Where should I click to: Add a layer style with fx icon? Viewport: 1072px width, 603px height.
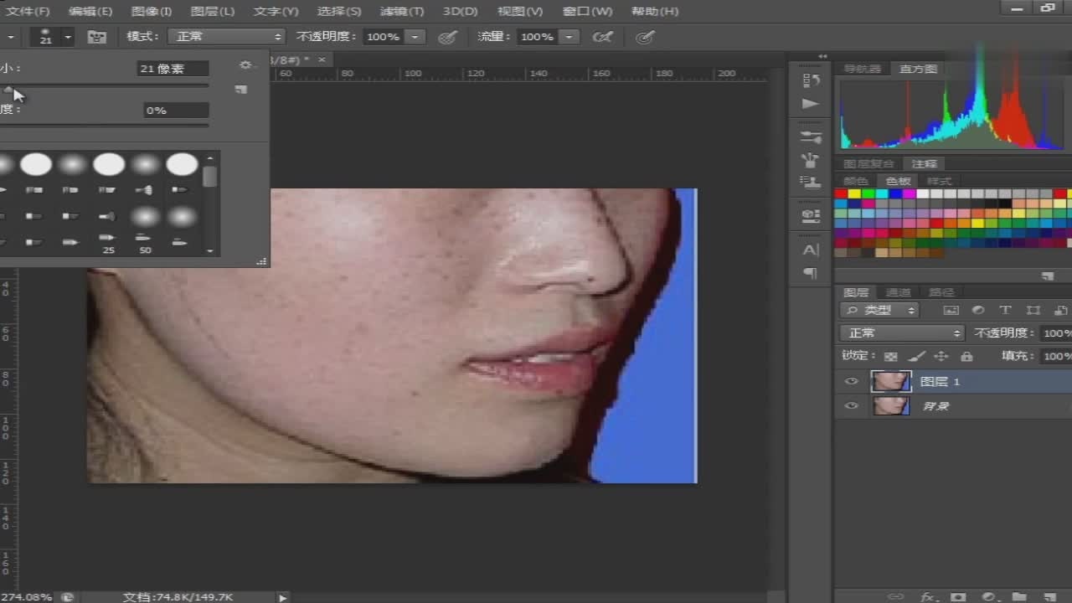coord(927,596)
